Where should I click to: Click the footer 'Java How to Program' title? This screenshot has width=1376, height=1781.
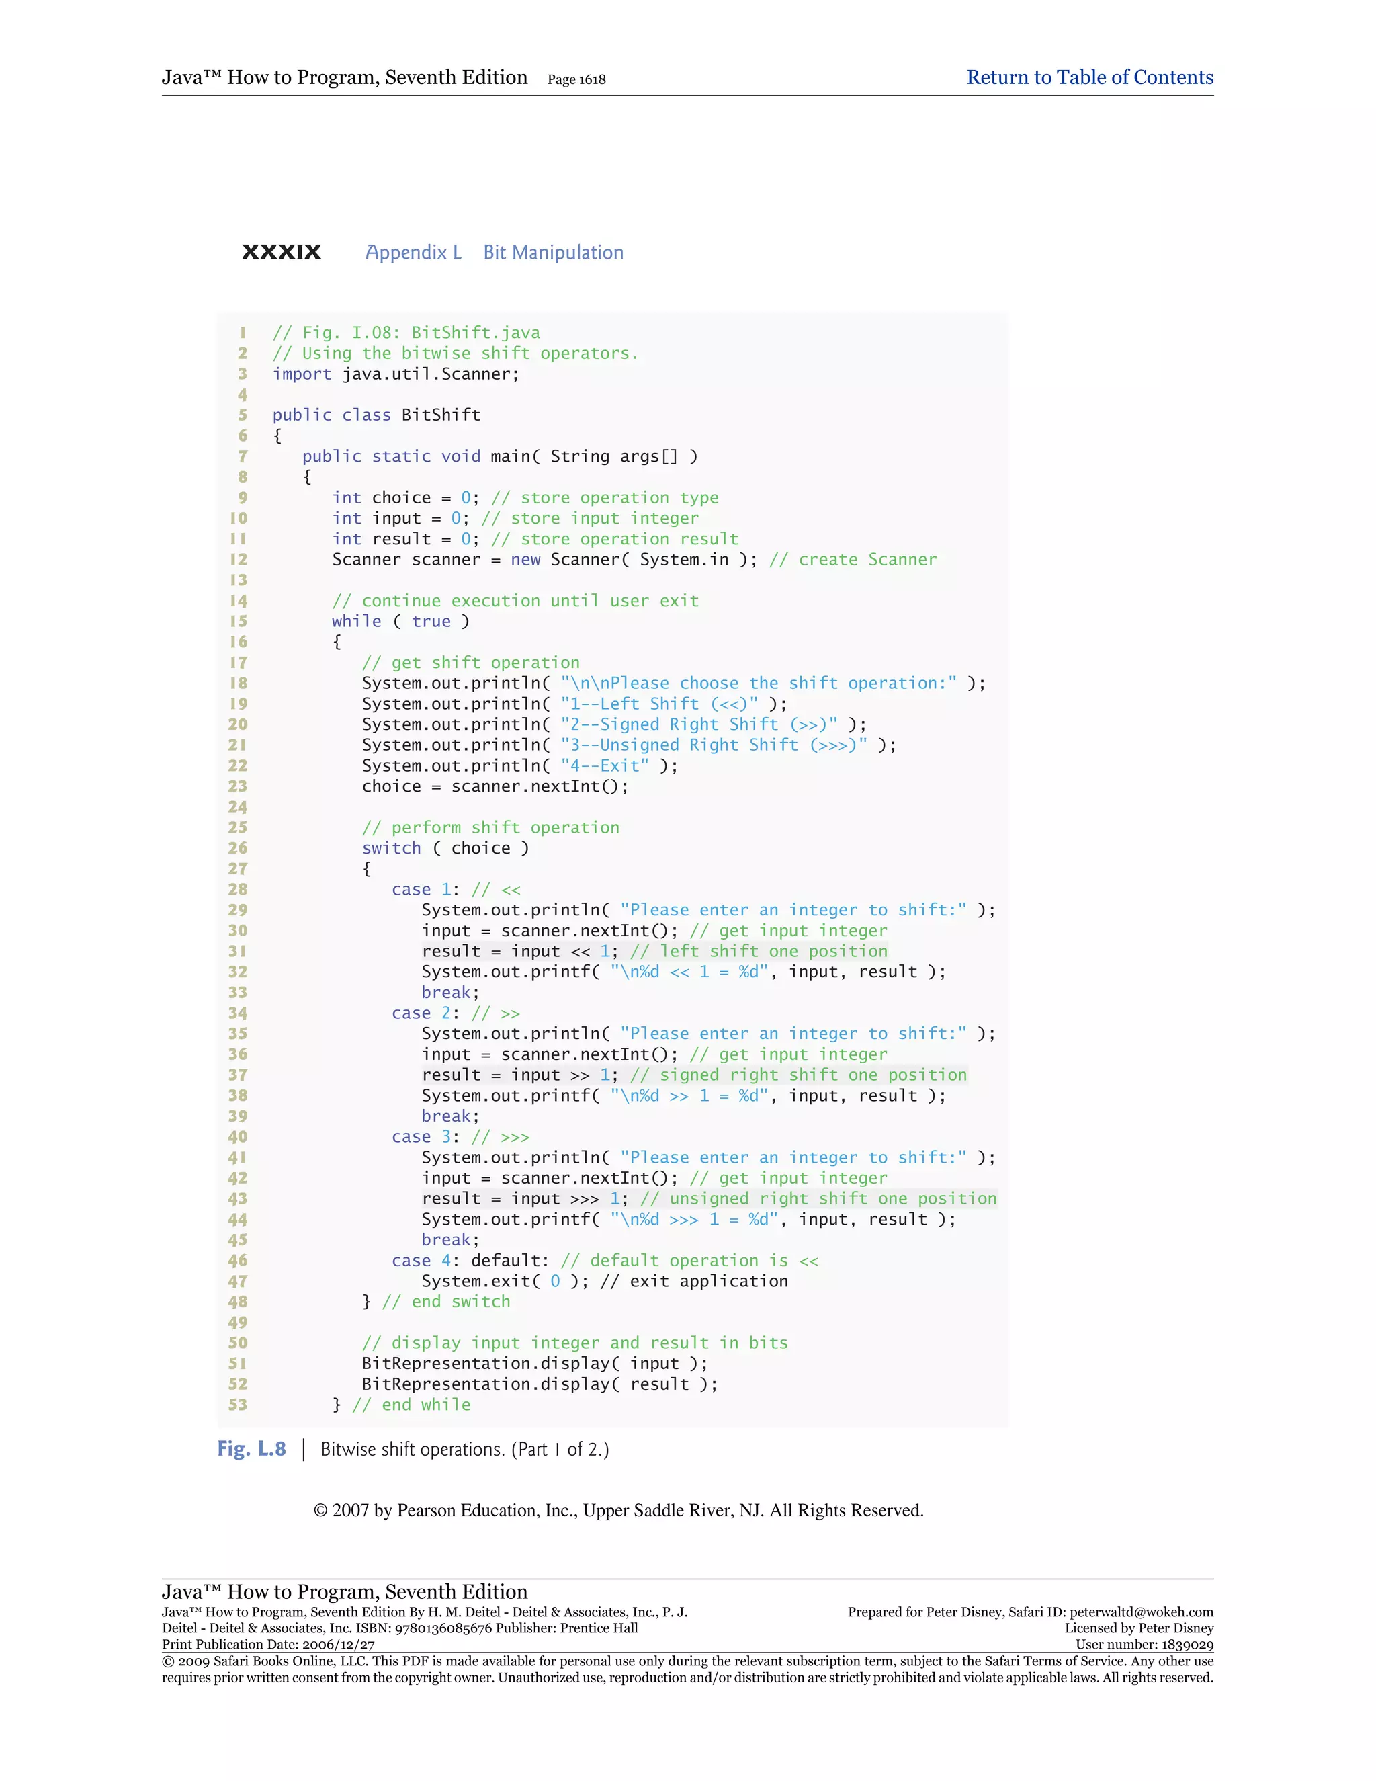click(344, 1591)
